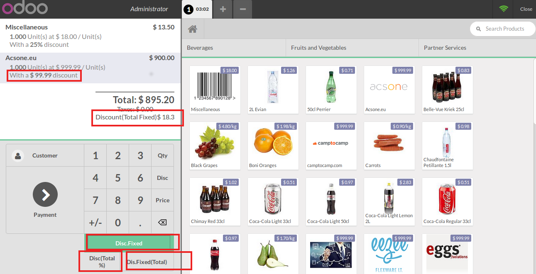
Task: Click the Disc(Total %) button
Action: 102,262
